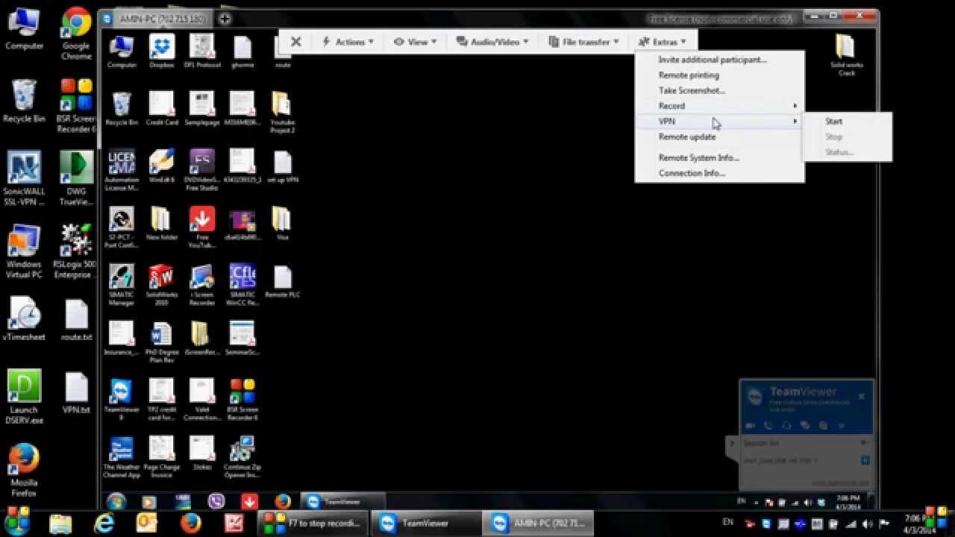Open Remote System Info
955x537 pixels.
click(x=699, y=157)
